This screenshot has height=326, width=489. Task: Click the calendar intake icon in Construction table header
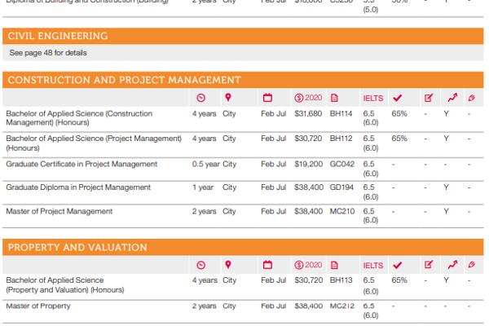[267, 98]
